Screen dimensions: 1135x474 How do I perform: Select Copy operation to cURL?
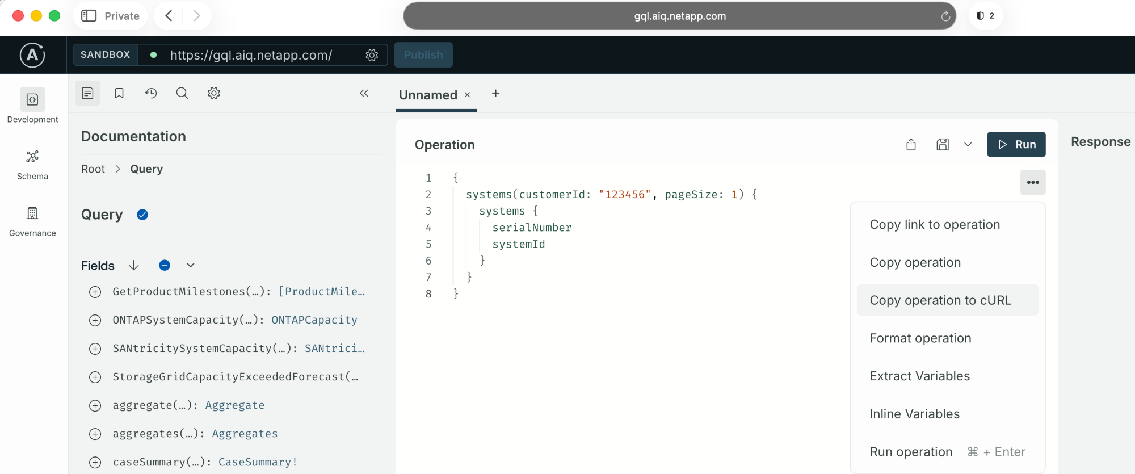click(948, 300)
